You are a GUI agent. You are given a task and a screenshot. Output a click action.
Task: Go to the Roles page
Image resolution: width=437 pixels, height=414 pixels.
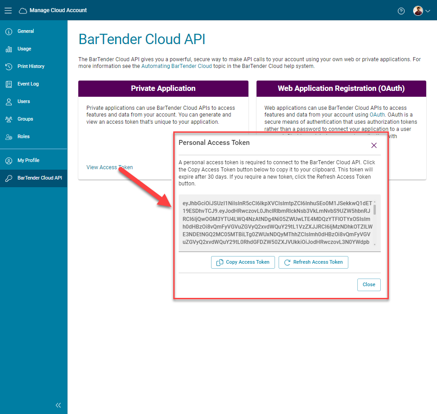point(33,136)
